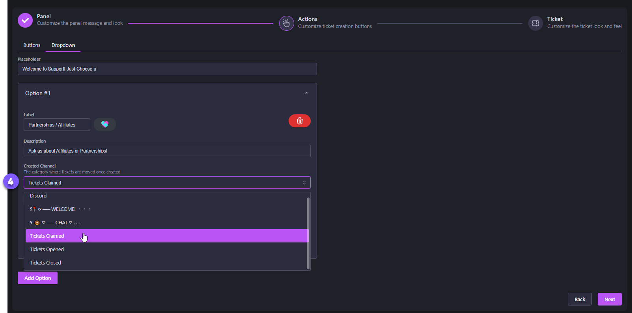Viewport: 632px width, 313px height.
Task: Click the purple step 4 badge
Action: pyautogui.click(x=11, y=181)
